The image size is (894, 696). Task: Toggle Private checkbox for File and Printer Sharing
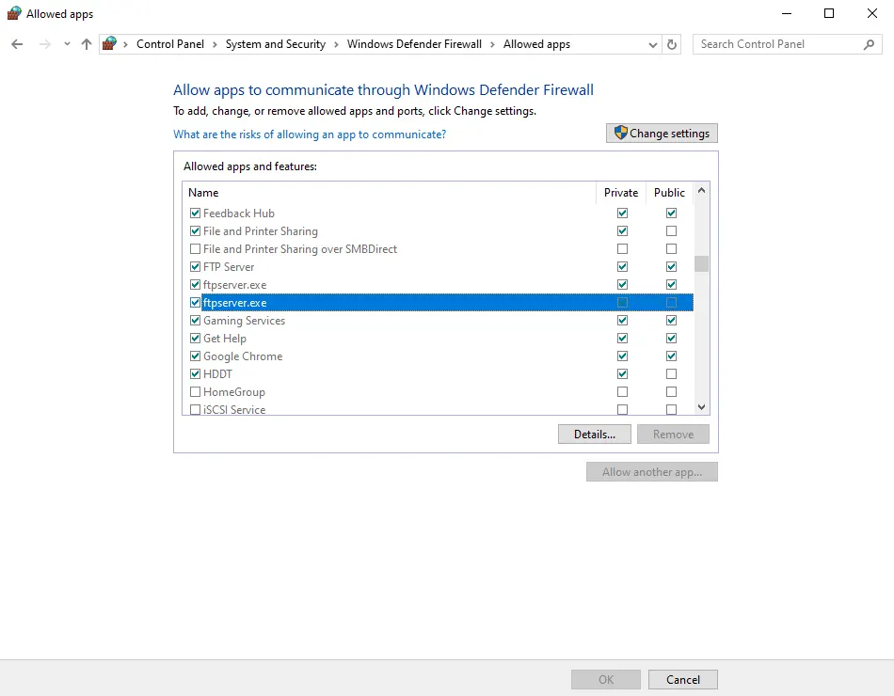pyautogui.click(x=622, y=230)
